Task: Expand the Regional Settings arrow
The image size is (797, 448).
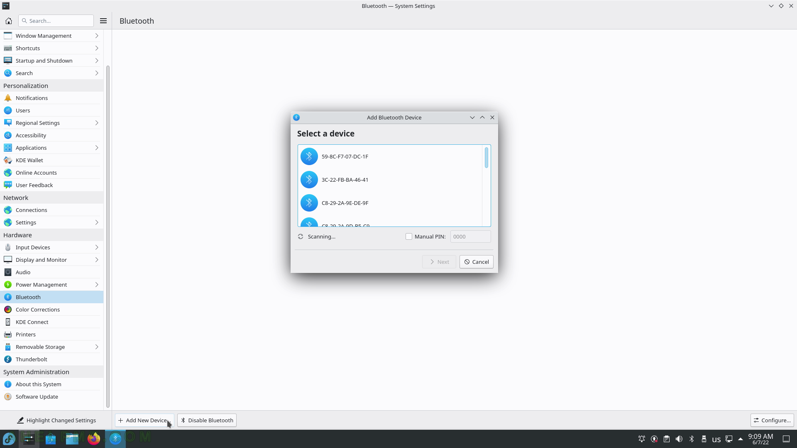Action: (x=97, y=123)
